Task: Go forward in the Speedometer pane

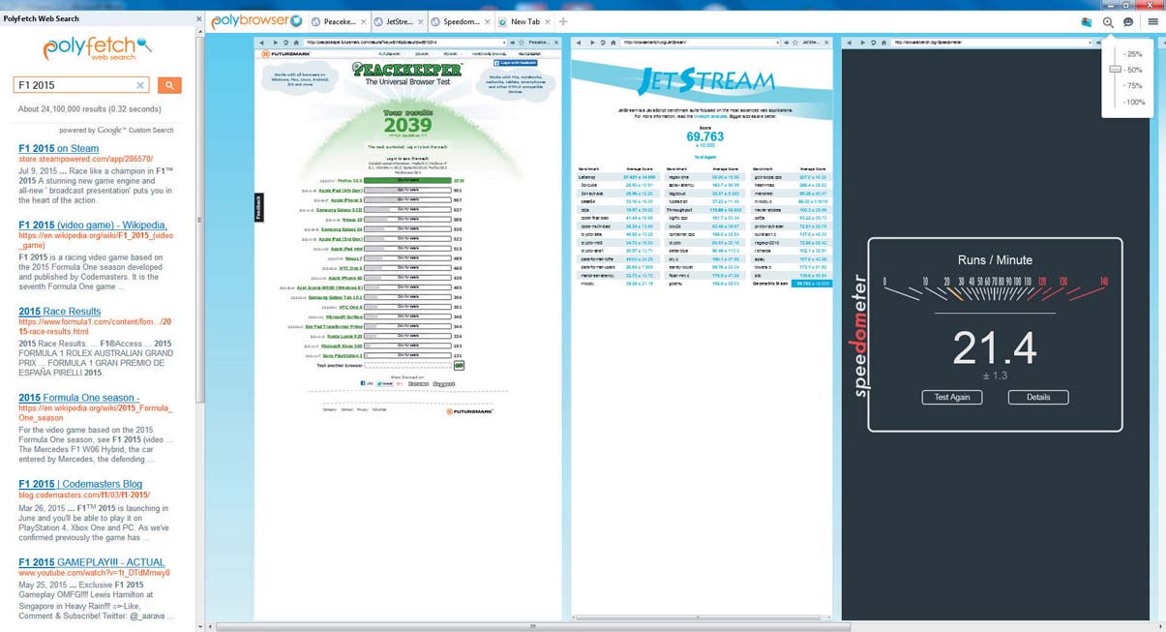Action: 861,43
